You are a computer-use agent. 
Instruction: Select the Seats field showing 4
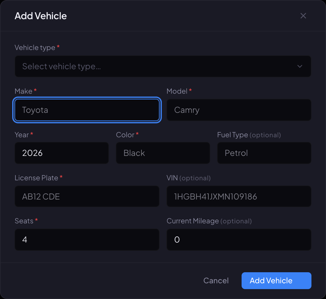87,240
